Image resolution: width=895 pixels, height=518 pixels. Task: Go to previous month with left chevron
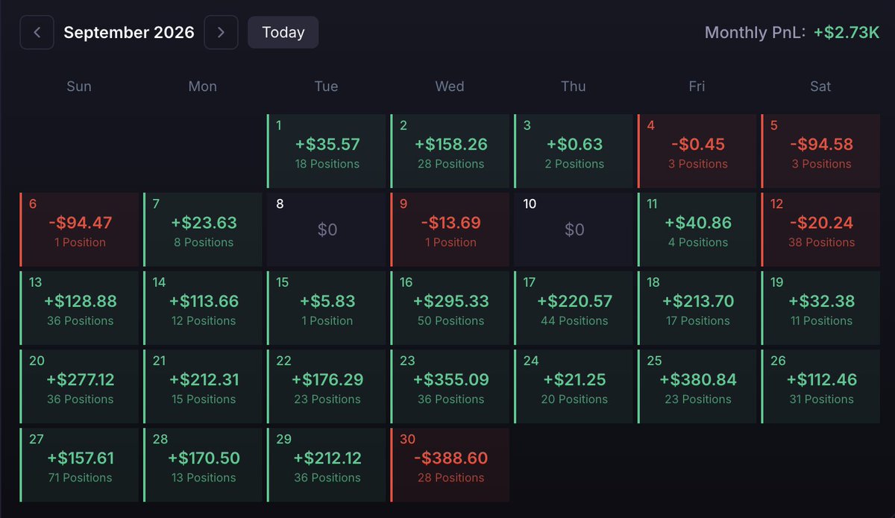pyautogui.click(x=37, y=33)
